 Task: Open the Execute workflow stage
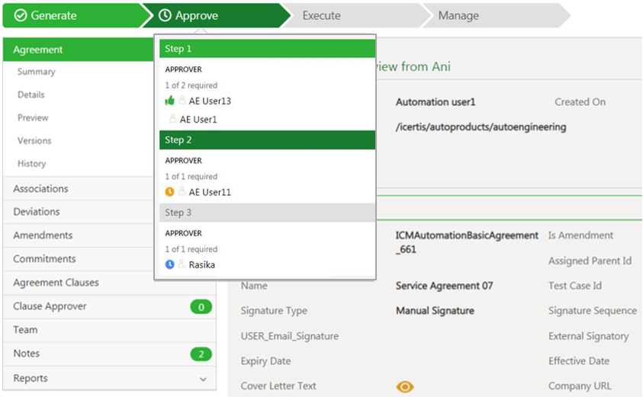click(321, 15)
